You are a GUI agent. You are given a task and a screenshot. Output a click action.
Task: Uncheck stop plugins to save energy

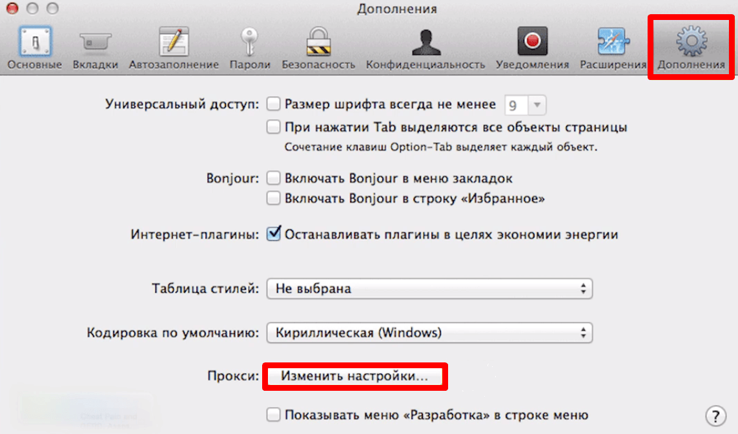point(274,233)
